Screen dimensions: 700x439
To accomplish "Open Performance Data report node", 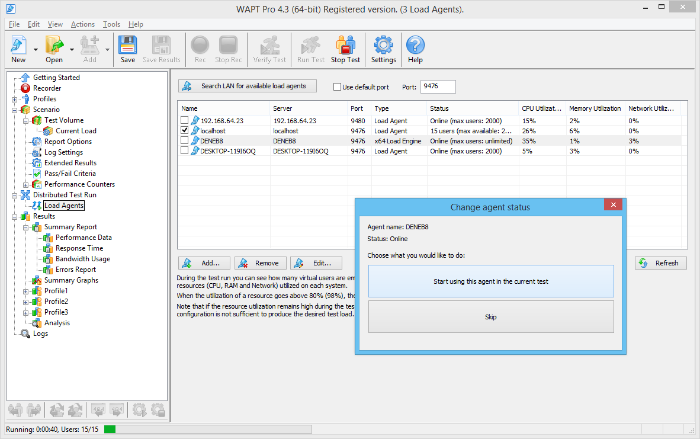I will click(84, 238).
